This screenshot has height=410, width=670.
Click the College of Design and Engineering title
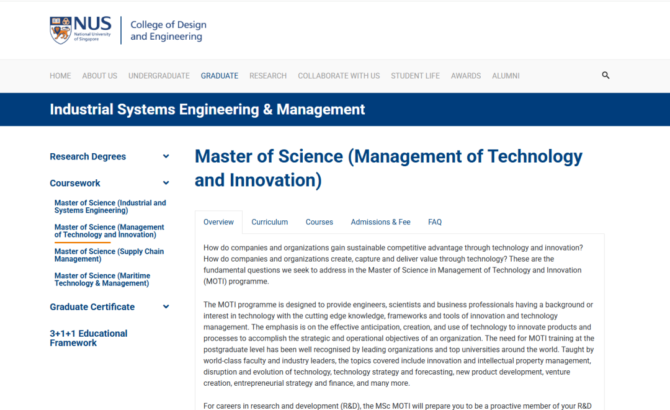[x=168, y=30]
